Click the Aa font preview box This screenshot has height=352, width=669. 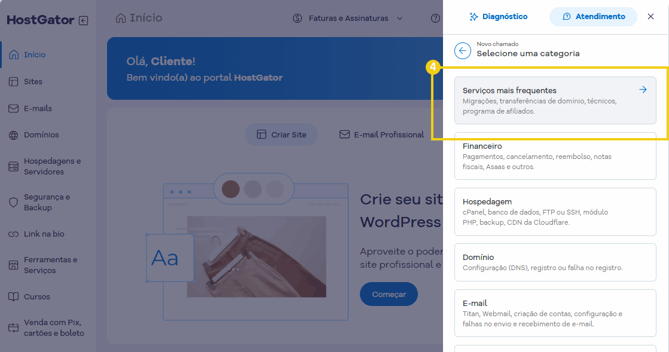click(170, 258)
